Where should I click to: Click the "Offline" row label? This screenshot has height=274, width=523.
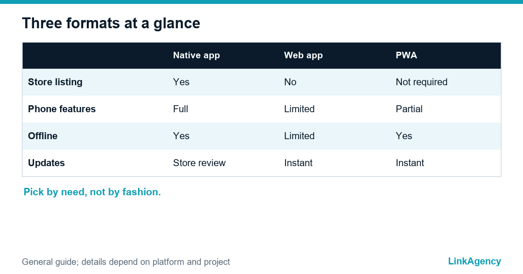43,136
